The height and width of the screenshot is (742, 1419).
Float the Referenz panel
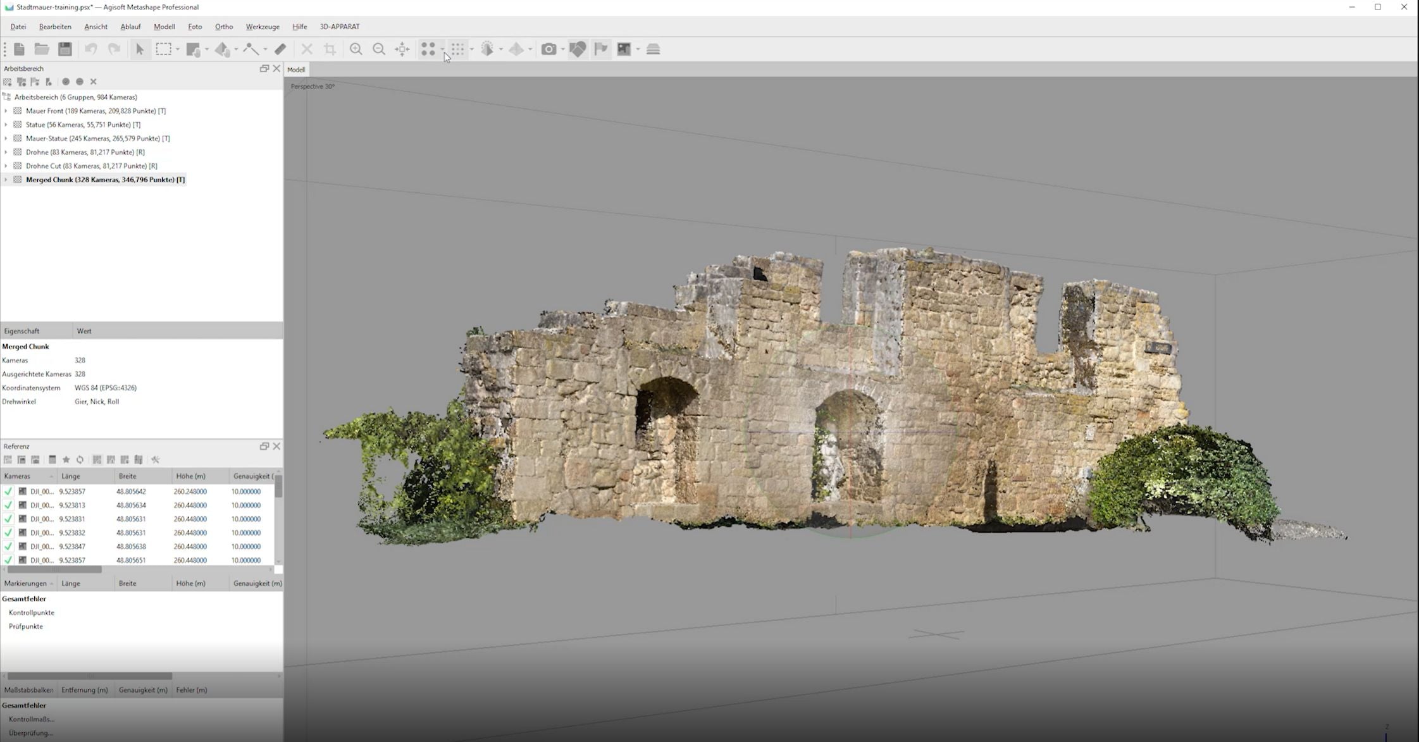coord(264,446)
